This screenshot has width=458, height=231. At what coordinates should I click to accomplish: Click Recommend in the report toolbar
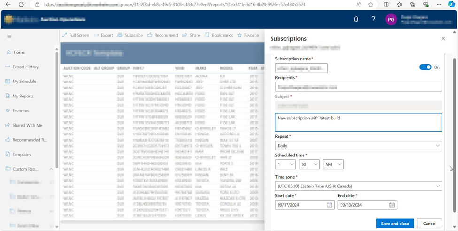163,35
